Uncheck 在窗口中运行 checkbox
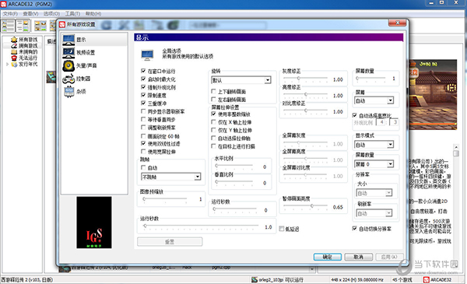 click(x=143, y=71)
